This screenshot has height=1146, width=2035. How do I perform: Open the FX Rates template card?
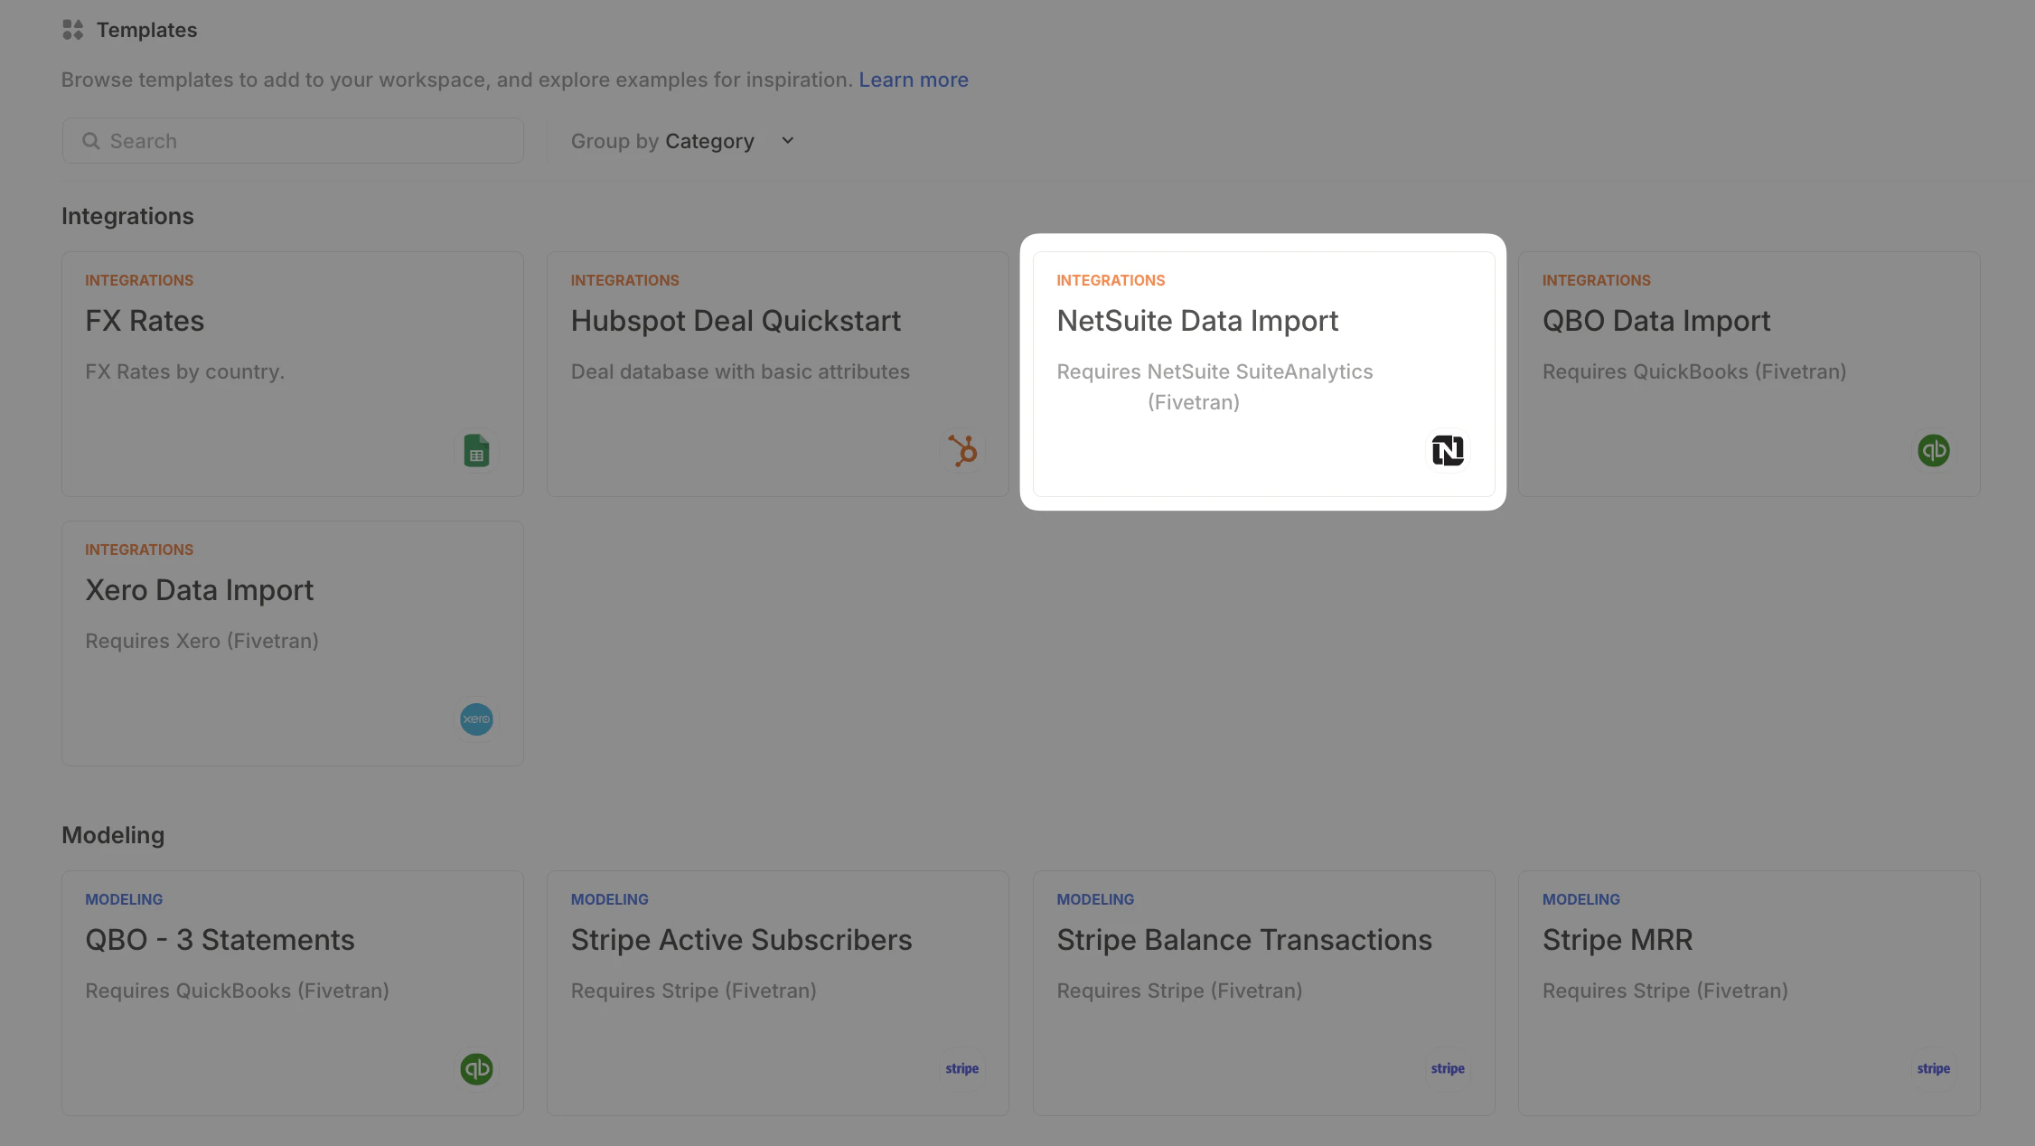click(292, 374)
